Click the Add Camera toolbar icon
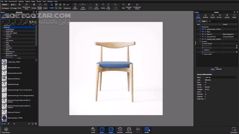 pos(75,6)
